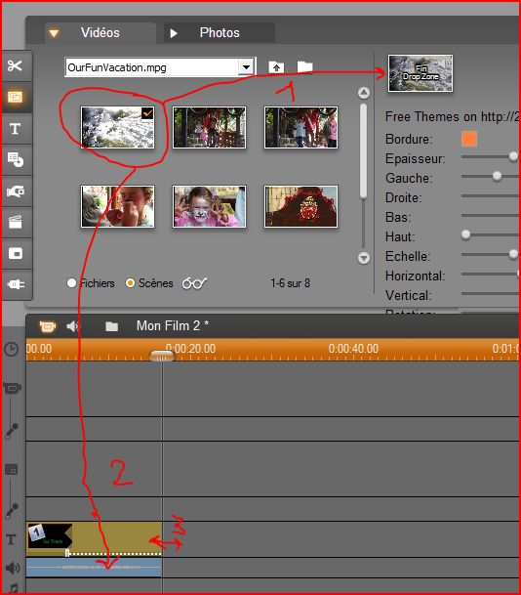Select the snowy scene thumbnail
Screen dimensions: 521x595
[x=117, y=127]
